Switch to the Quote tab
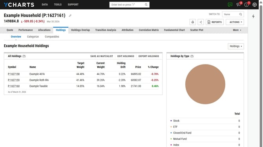Image resolution: width=263 pixels, height=147 pixels. coord(10,30)
